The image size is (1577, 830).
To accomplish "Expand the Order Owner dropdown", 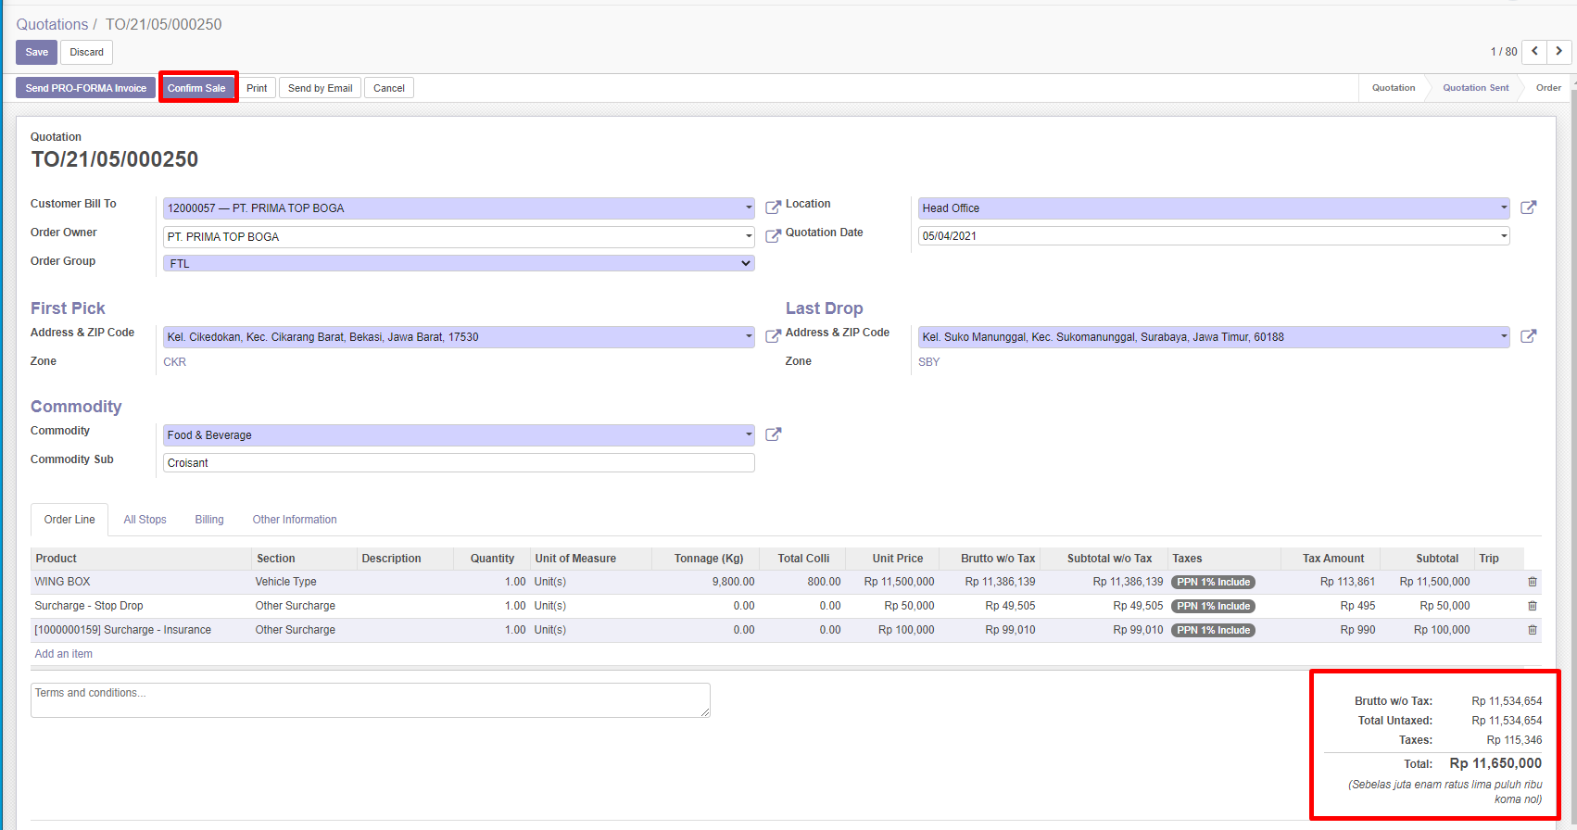I will coord(749,236).
